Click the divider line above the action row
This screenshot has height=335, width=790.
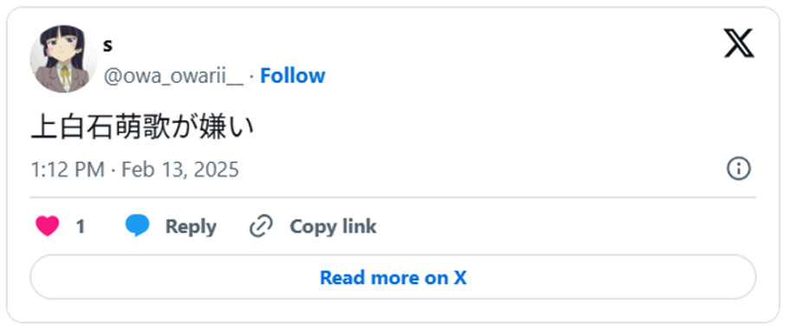pos(393,197)
